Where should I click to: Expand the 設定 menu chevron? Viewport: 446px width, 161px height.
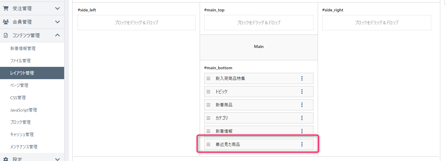point(58,159)
